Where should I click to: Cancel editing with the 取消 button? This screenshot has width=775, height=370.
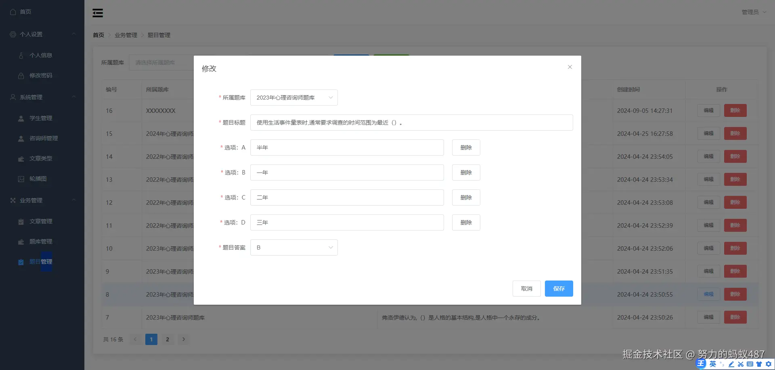pyautogui.click(x=526, y=288)
